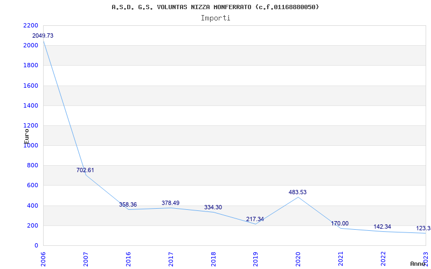Click the x-axis year label 2020
The width and height of the screenshot is (431, 269).
tap(298, 259)
